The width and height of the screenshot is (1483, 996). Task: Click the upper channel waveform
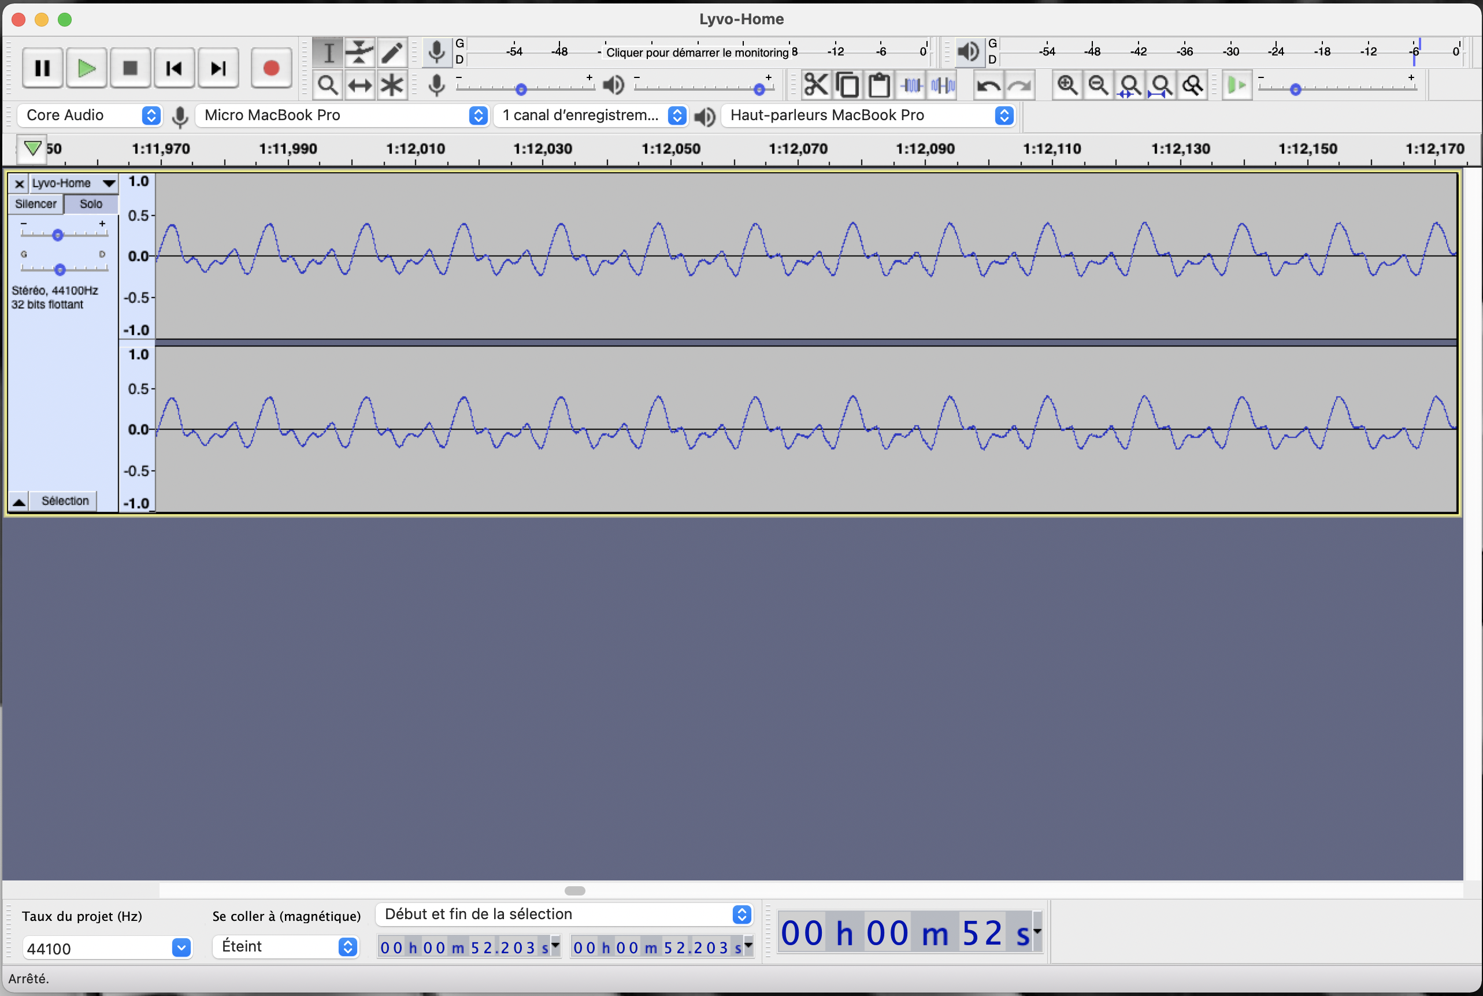pyautogui.click(x=806, y=256)
